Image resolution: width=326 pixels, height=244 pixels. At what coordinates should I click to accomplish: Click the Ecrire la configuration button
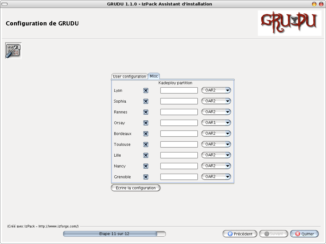point(136,188)
